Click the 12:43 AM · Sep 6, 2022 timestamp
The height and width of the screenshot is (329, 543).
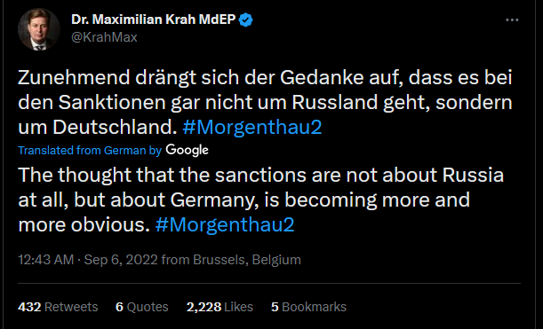(88, 260)
